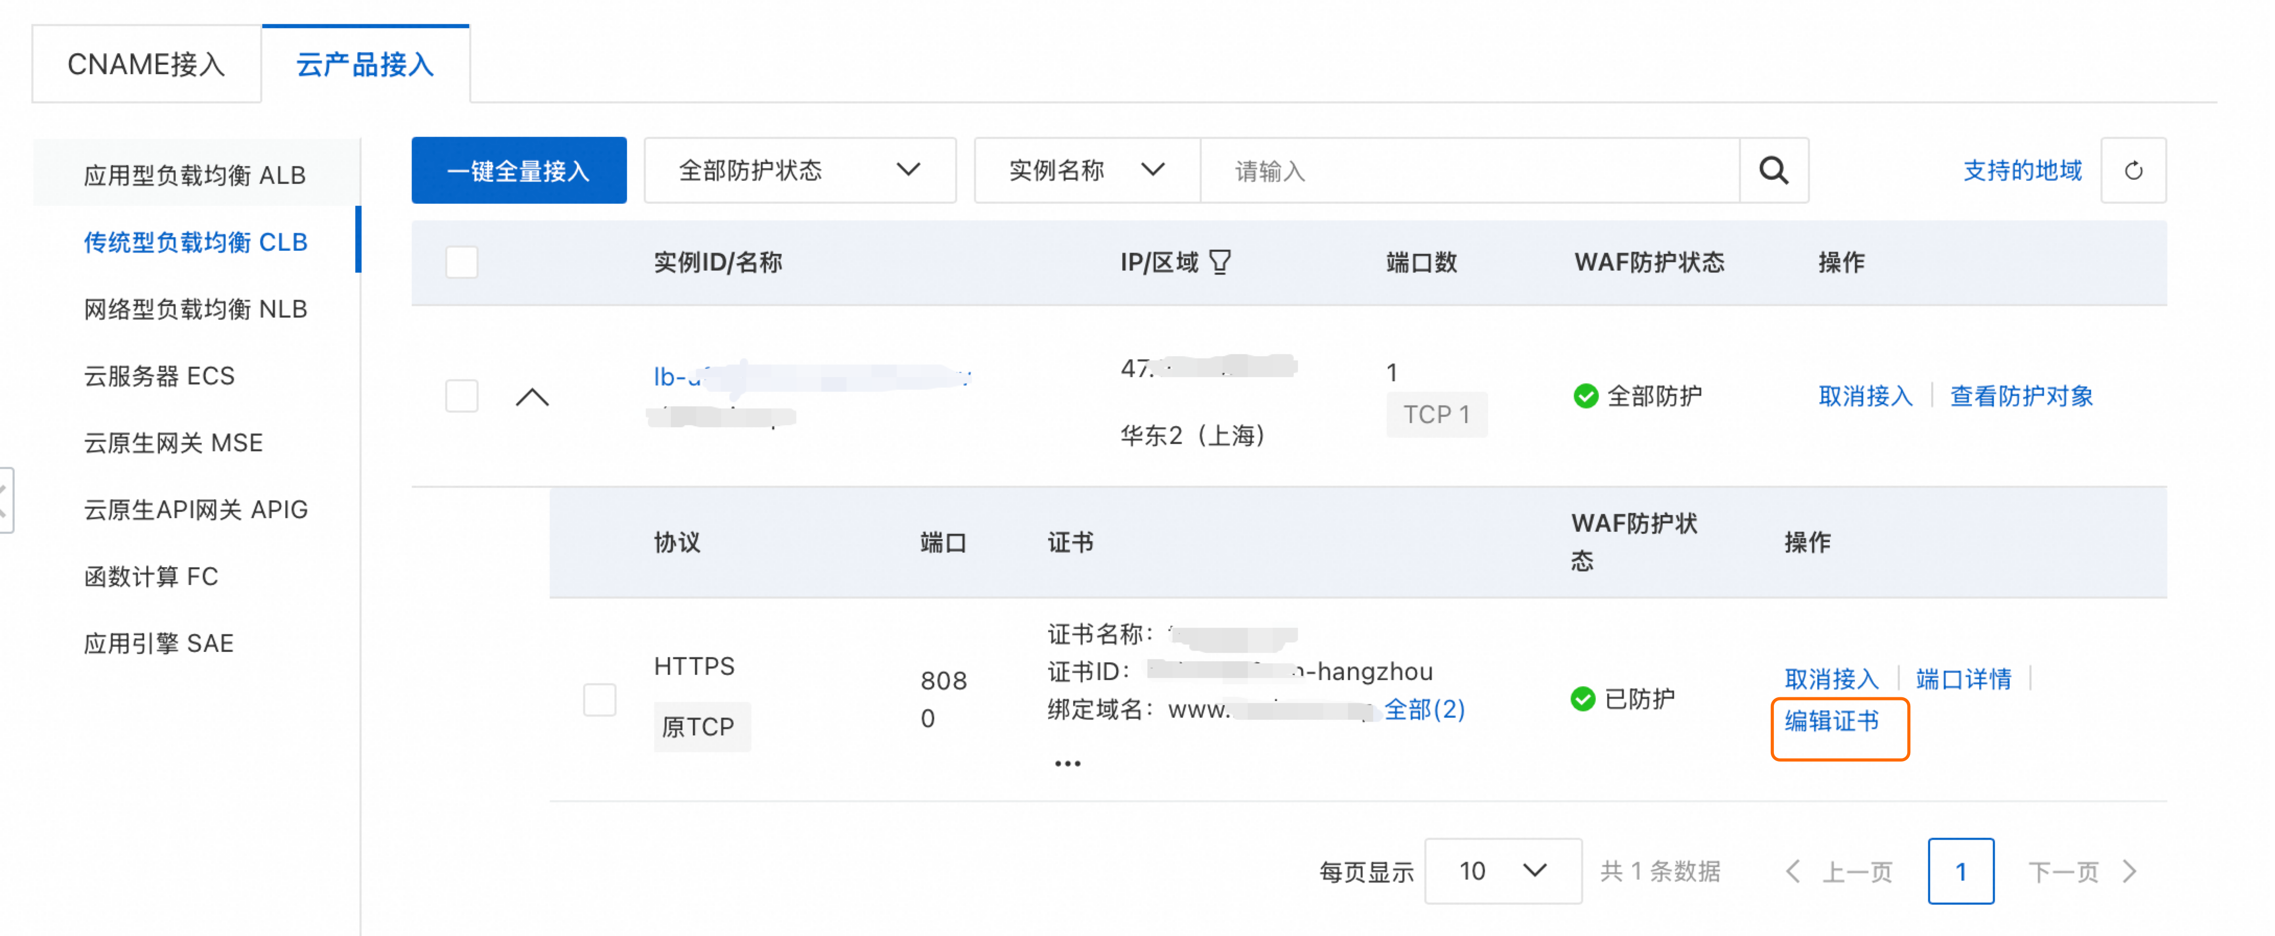
Task: Open 支持的地域 link
Action: click(2022, 170)
